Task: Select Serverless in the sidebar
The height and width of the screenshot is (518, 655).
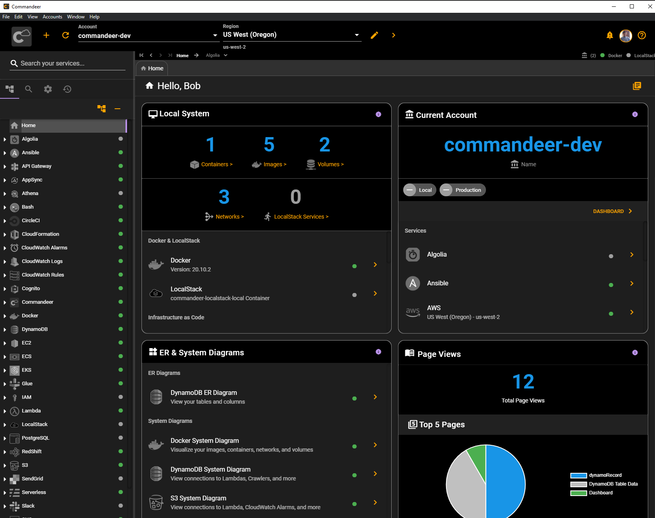Action: pyautogui.click(x=34, y=492)
